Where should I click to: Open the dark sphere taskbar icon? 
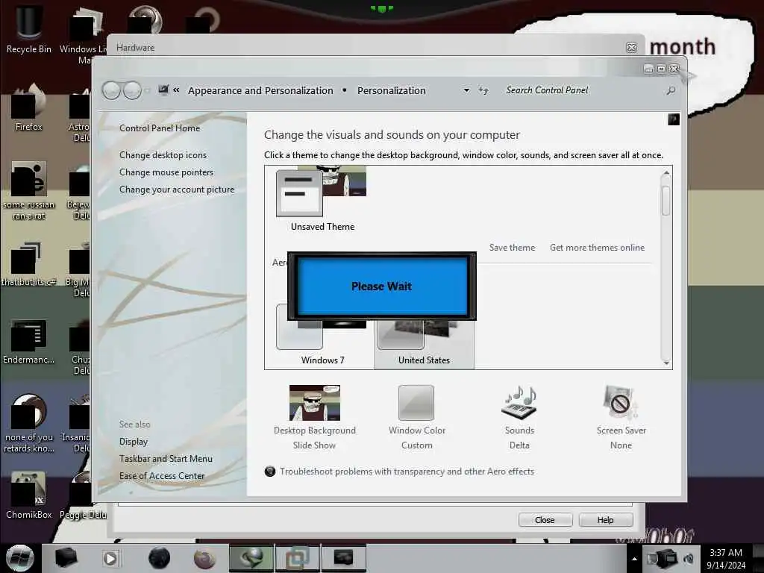pos(159,558)
